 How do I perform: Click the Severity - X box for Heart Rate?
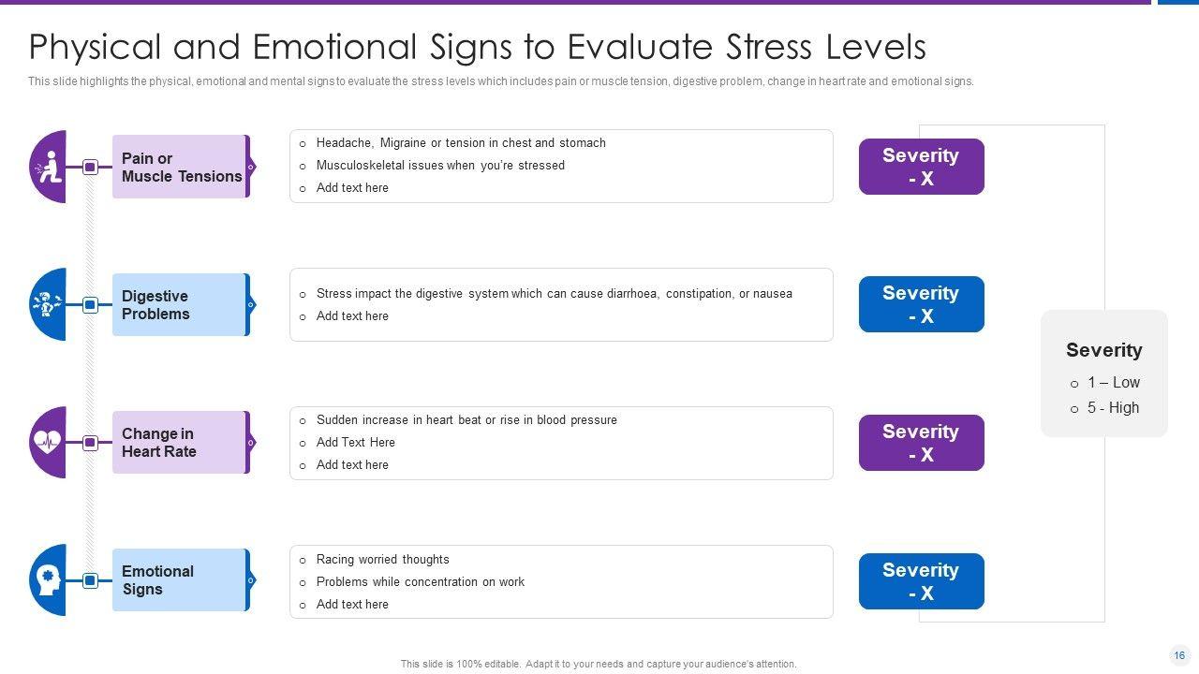coord(921,443)
